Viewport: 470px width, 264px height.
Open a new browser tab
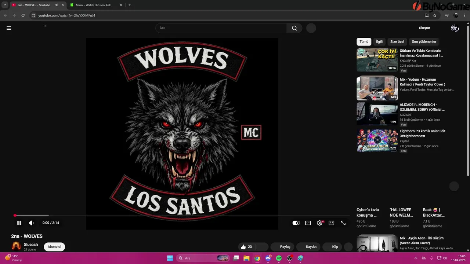pyautogui.click(x=130, y=5)
